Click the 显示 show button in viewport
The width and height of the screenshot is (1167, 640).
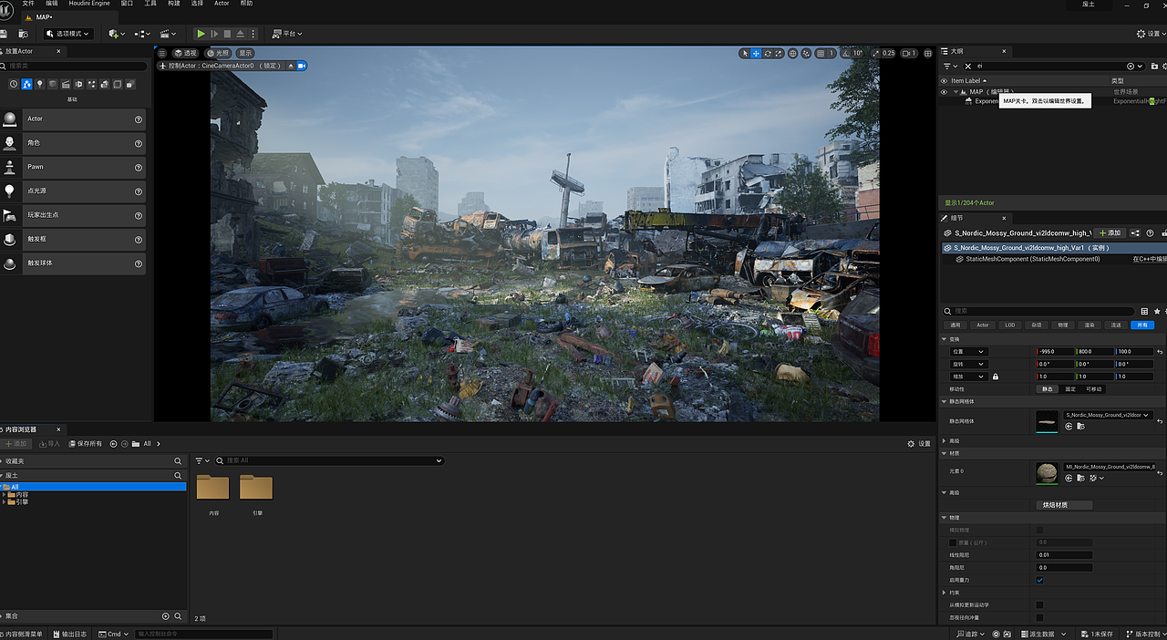pyautogui.click(x=245, y=53)
